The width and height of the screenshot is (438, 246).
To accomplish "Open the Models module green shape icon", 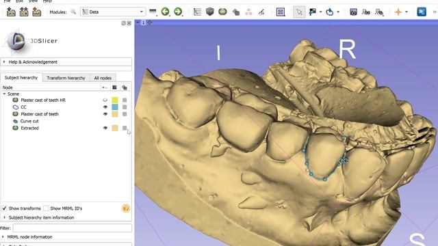I will tap(222, 12).
